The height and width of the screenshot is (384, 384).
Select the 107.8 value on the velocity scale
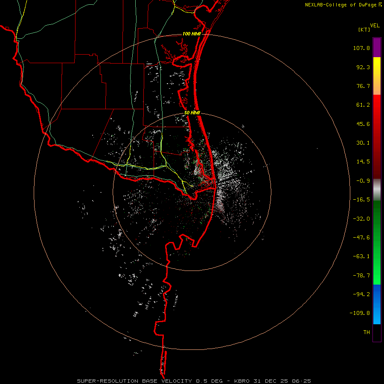tap(361, 48)
